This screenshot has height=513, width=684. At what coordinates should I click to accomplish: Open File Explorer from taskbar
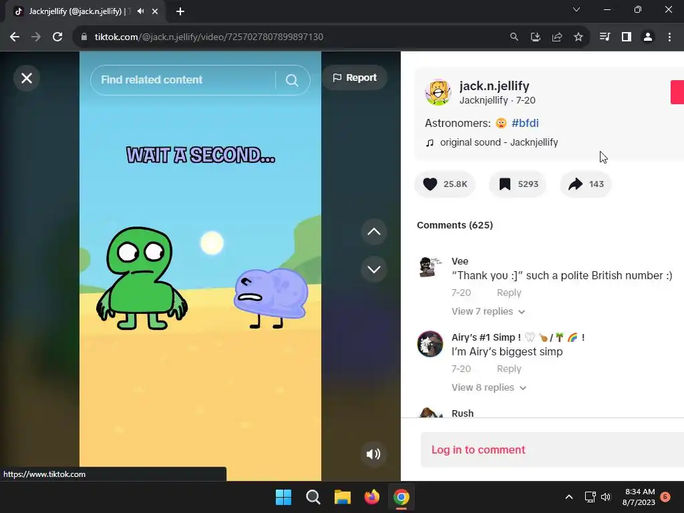pyautogui.click(x=343, y=497)
